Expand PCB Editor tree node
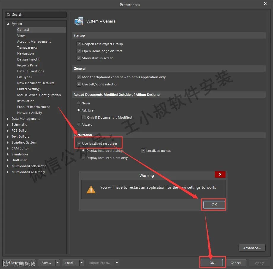This screenshot has width=273, height=269. (x=8, y=130)
